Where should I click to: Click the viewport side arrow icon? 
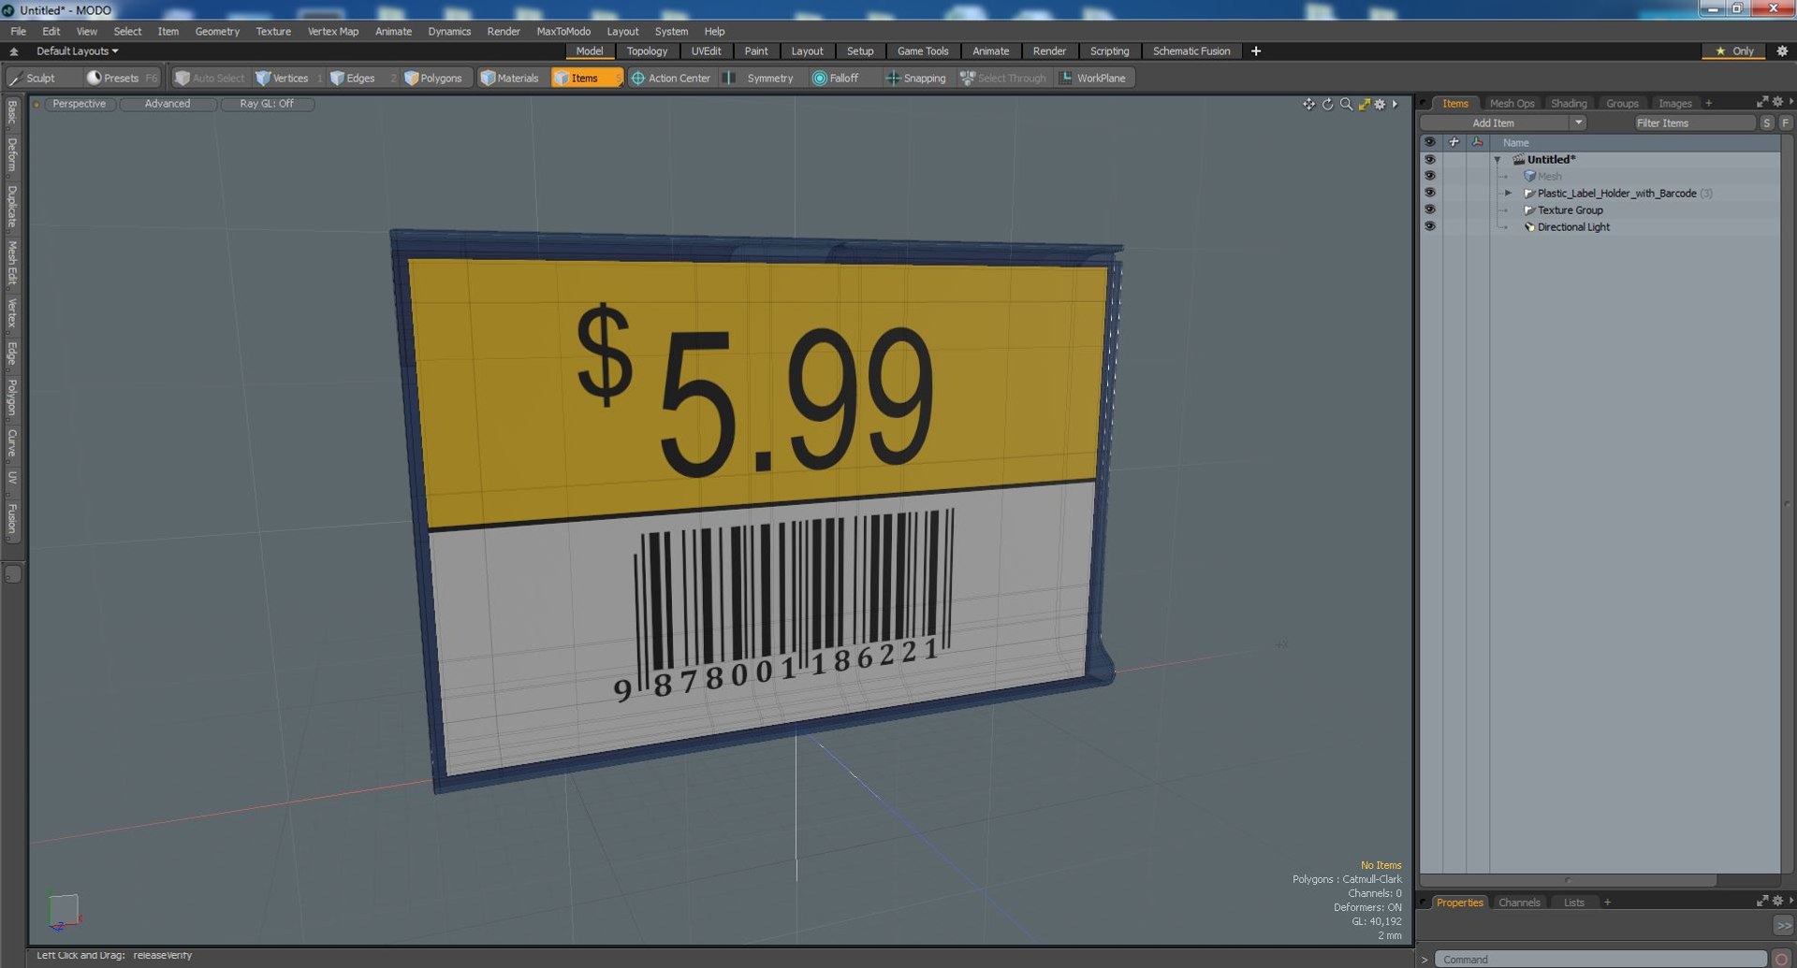coord(1395,104)
